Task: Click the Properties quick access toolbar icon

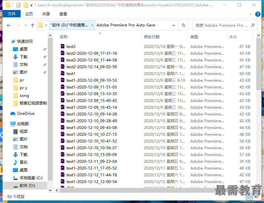Action: (18, 5)
